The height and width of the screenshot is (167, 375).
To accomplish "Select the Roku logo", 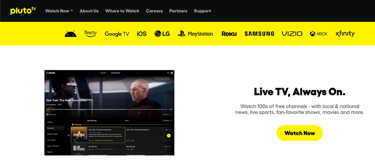I will (229, 34).
